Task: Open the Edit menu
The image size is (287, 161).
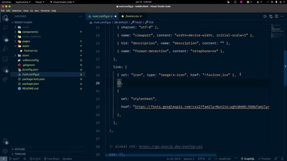Action: pyautogui.click(x=8, y=11)
